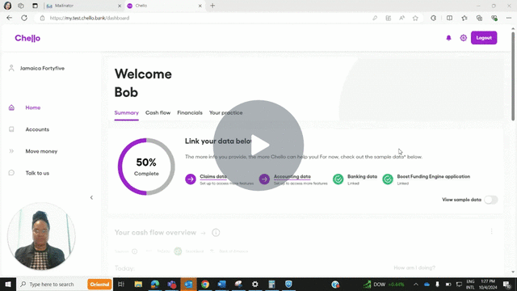The height and width of the screenshot is (291, 517).
Task: Click the Accounting data arrow icon
Action: click(x=264, y=179)
